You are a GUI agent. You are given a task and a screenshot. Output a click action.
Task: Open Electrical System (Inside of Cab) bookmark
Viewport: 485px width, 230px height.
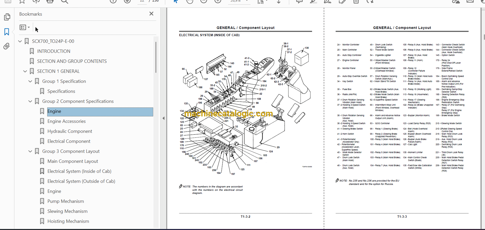coord(79,171)
